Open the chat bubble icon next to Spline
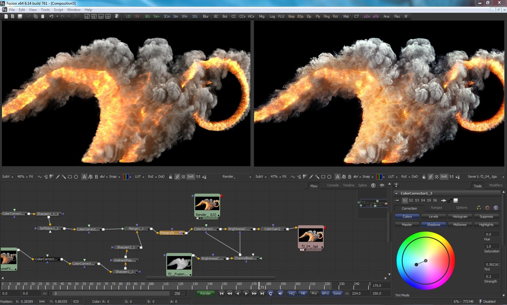507x305 pixels. coord(382,186)
